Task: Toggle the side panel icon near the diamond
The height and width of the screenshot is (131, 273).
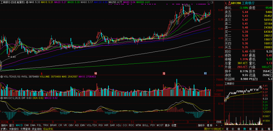Action: point(212,3)
